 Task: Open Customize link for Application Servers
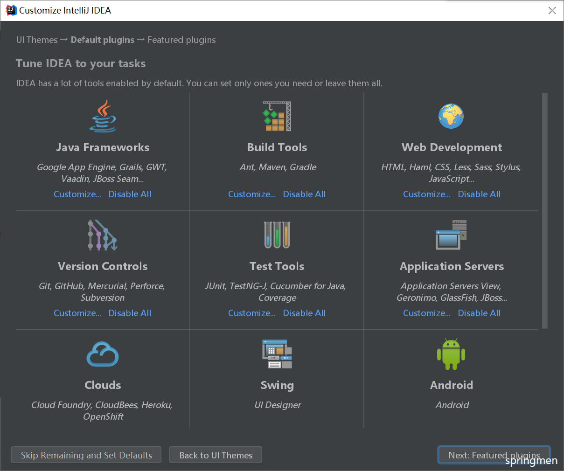pyautogui.click(x=427, y=313)
